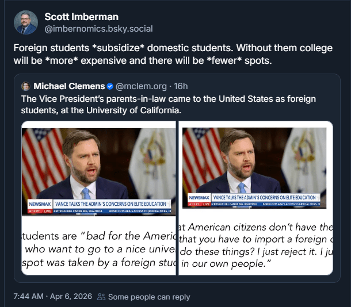Click Scott Imberman's profile avatar
This screenshot has width=351, height=307.
[x=26, y=22]
